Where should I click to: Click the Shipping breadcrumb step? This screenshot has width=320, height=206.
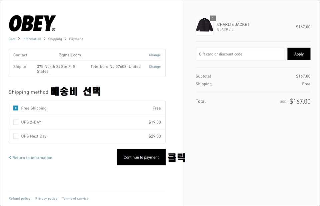tap(55, 39)
